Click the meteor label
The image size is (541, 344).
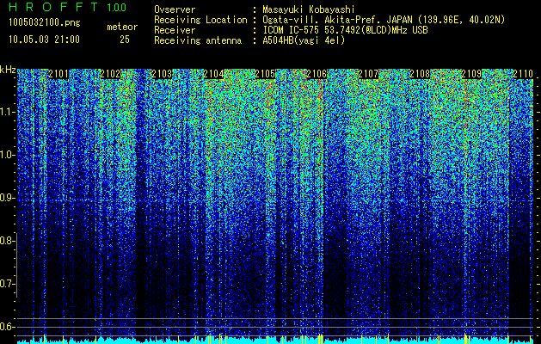coord(122,27)
